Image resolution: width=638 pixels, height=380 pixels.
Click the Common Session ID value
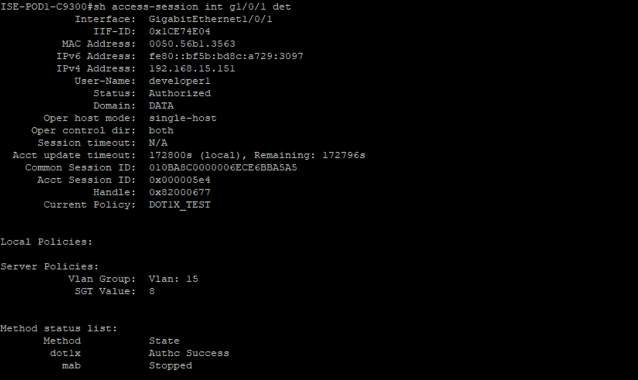[223, 167]
